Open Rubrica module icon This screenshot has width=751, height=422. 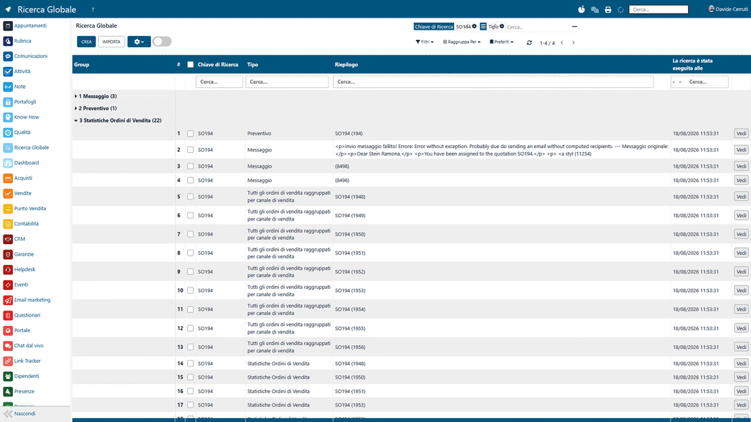click(7, 41)
